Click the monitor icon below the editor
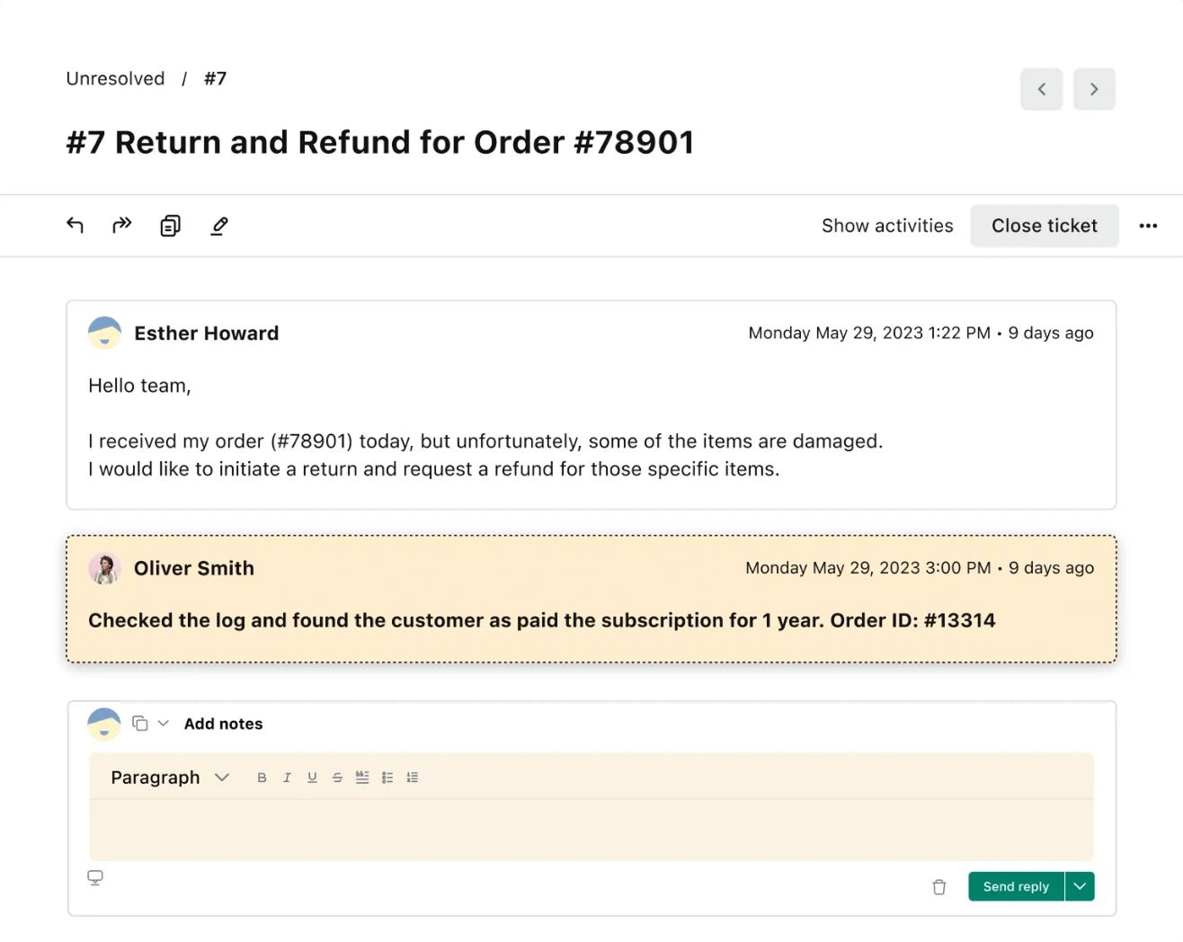This screenshot has width=1183, height=942. 95,877
